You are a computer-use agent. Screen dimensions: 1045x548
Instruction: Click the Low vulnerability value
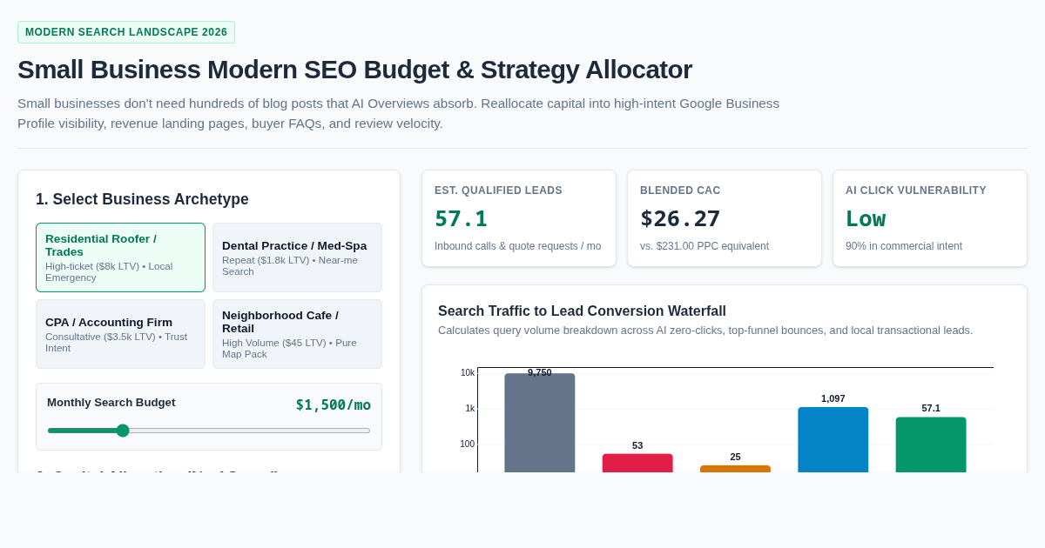coord(866,218)
